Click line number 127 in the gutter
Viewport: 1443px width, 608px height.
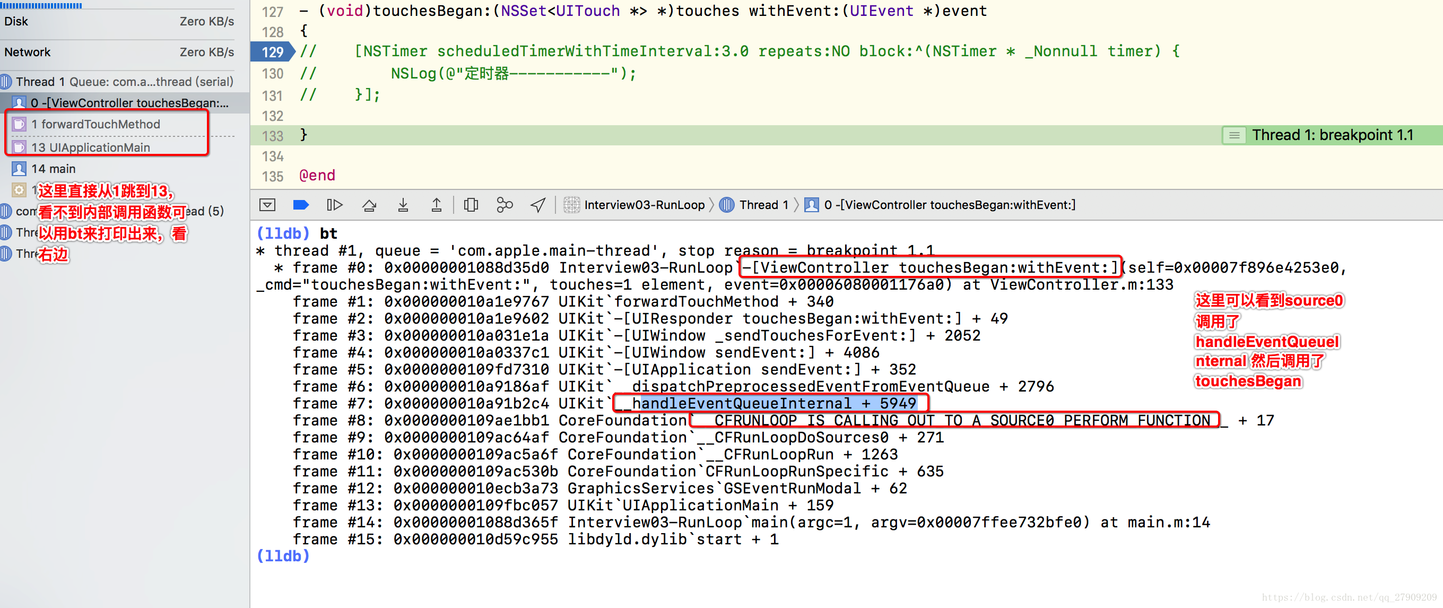272,12
